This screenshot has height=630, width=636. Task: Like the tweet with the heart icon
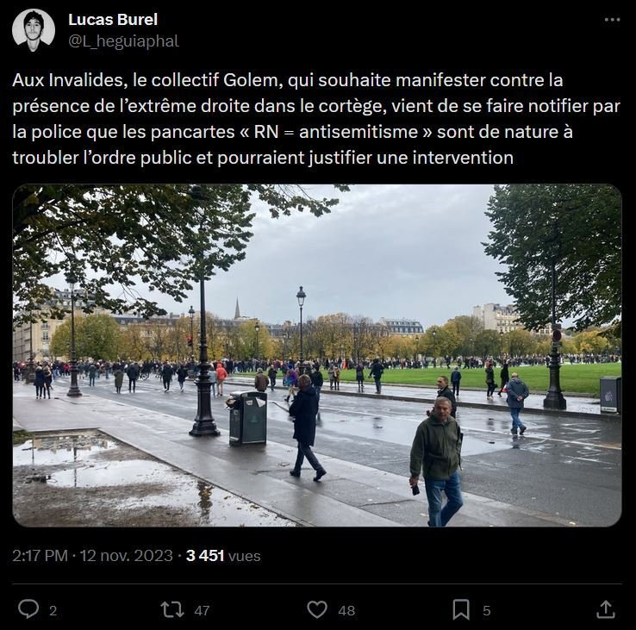tap(317, 609)
